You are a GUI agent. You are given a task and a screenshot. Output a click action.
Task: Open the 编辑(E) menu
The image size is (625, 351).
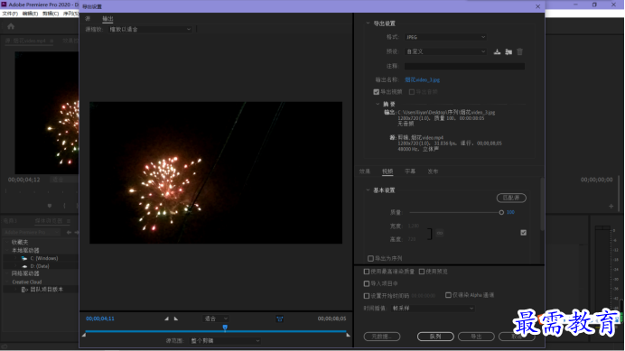31,14
